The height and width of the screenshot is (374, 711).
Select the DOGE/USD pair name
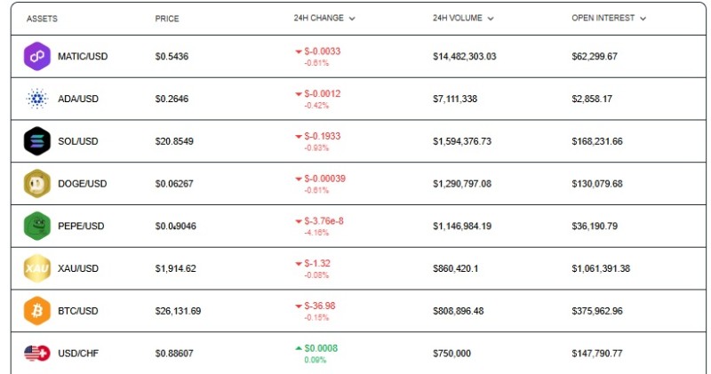tap(82, 184)
